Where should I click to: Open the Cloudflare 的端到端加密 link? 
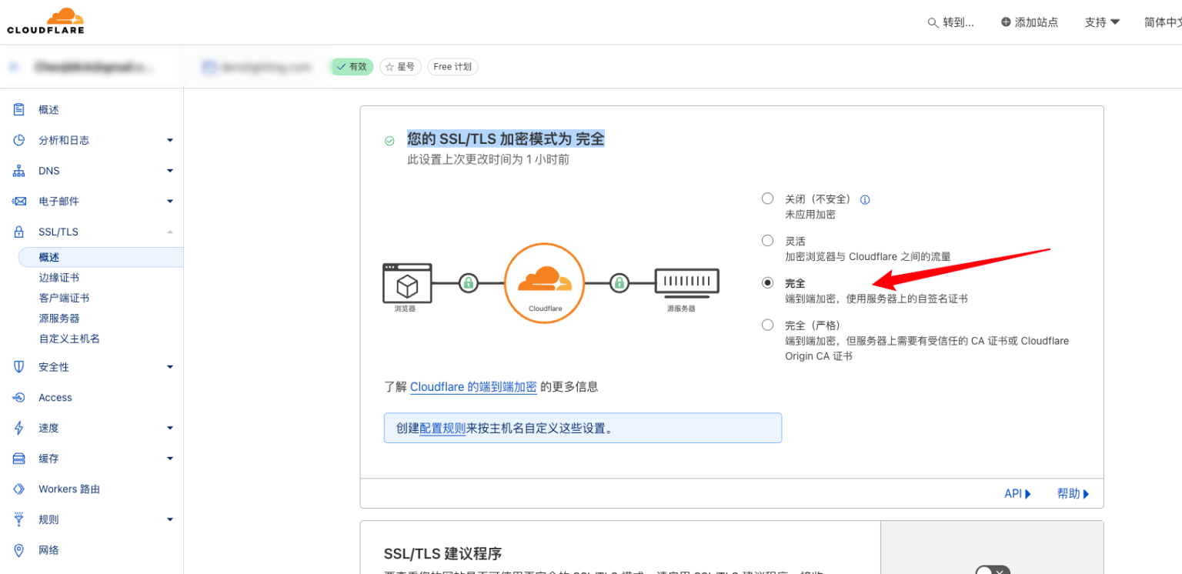click(472, 386)
